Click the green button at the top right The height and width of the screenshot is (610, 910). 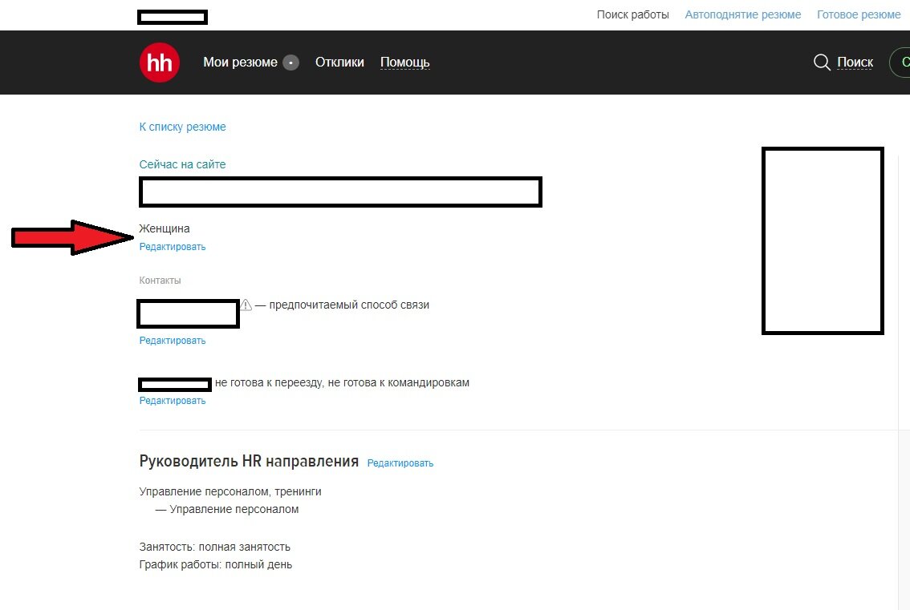pos(903,62)
